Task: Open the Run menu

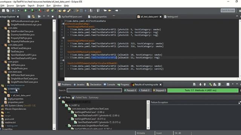Action: [49, 6]
